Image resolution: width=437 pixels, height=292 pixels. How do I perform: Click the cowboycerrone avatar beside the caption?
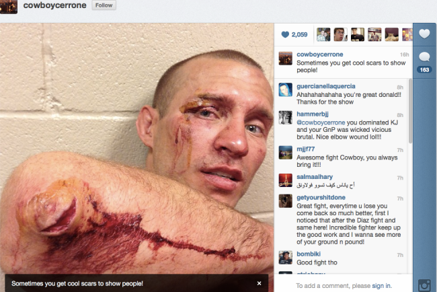(x=286, y=59)
